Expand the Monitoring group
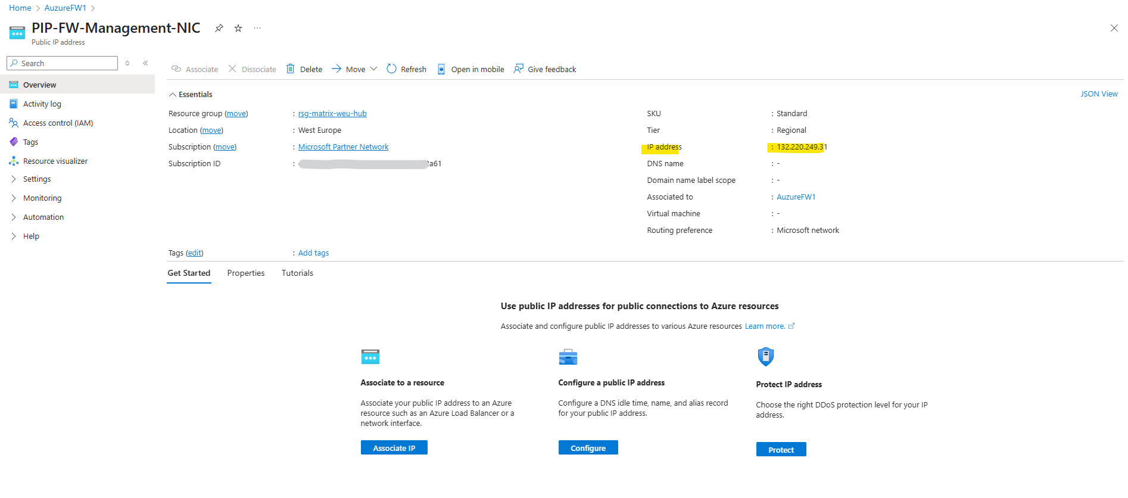The height and width of the screenshot is (498, 1128). (42, 198)
